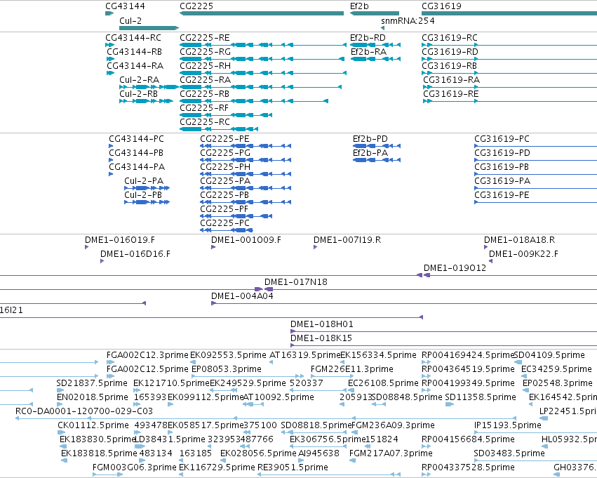Click protein CG2225-PG
The image size is (597, 478).
[x=246, y=160]
